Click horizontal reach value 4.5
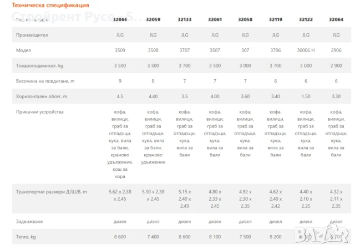The image size is (355, 250). tap(120, 96)
